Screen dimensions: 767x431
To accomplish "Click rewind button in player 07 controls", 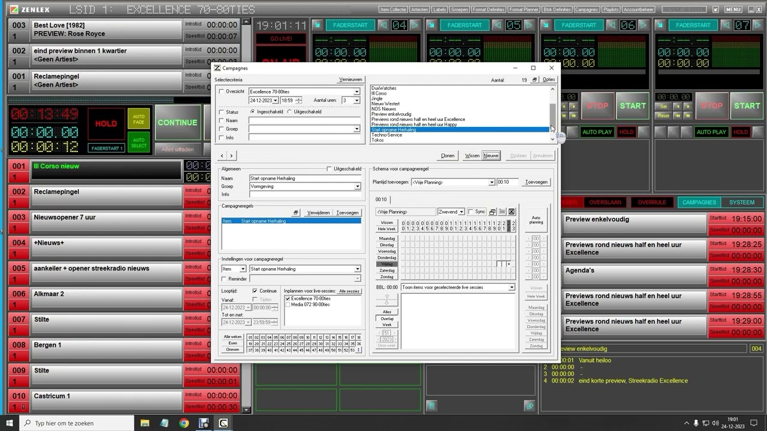I will pos(678,116).
